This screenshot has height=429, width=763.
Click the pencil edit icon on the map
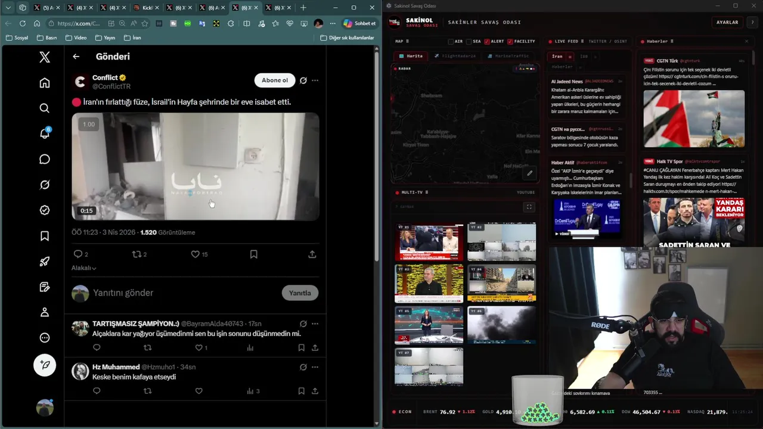click(x=529, y=173)
